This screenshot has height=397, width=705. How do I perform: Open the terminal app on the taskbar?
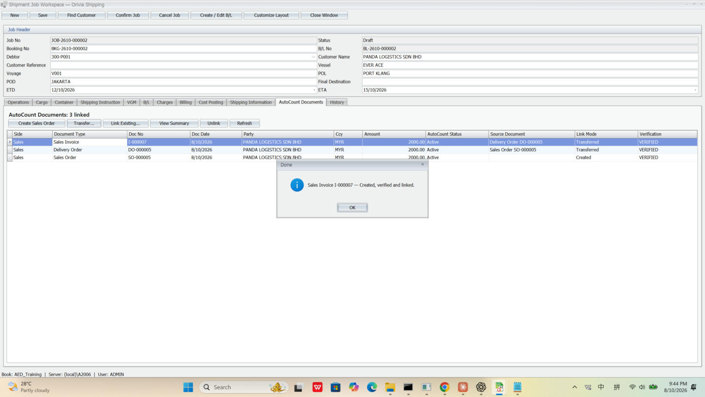[x=408, y=387]
